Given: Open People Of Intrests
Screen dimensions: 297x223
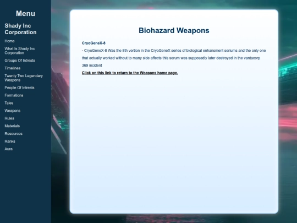Looking at the screenshot, I should [x=19, y=88].
